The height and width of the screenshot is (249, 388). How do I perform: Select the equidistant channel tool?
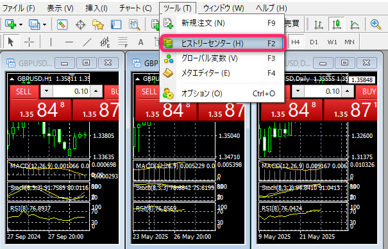[x=105, y=42]
